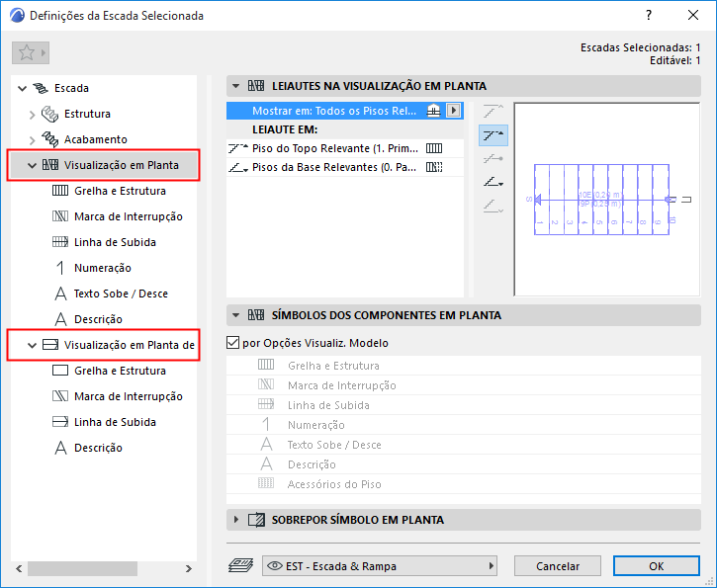Click the layer icon next to EST layer dropdown
Screen dimensions: 717x588
[240, 565]
